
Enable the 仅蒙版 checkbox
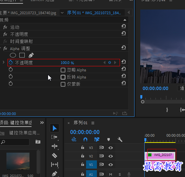[63, 84]
